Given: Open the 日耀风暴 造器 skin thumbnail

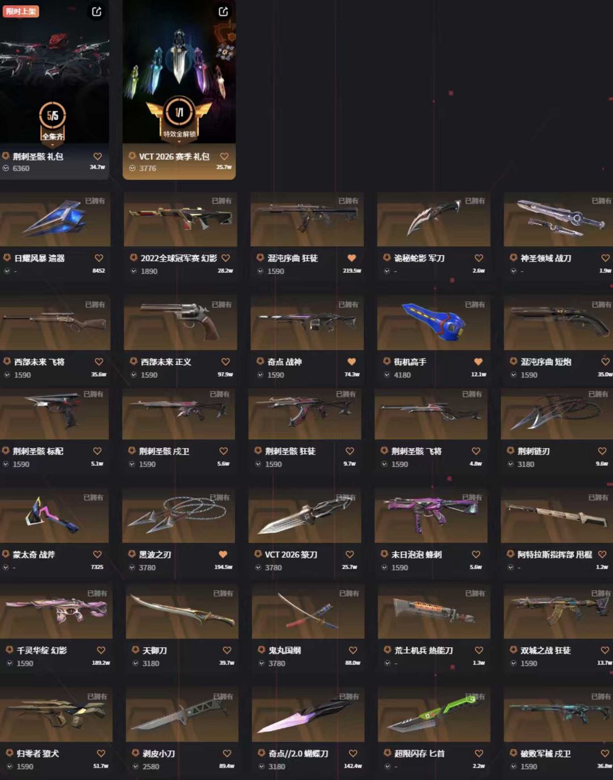Looking at the screenshot, I should tap(55, 219).
